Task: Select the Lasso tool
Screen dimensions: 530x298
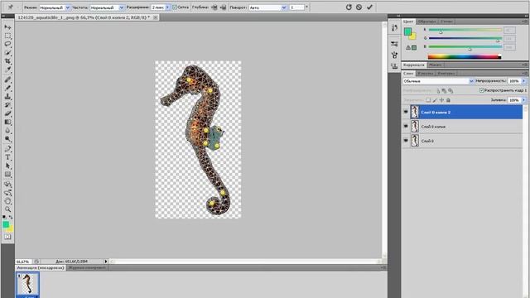Action: pyautogui.click(x=7, y=44)
